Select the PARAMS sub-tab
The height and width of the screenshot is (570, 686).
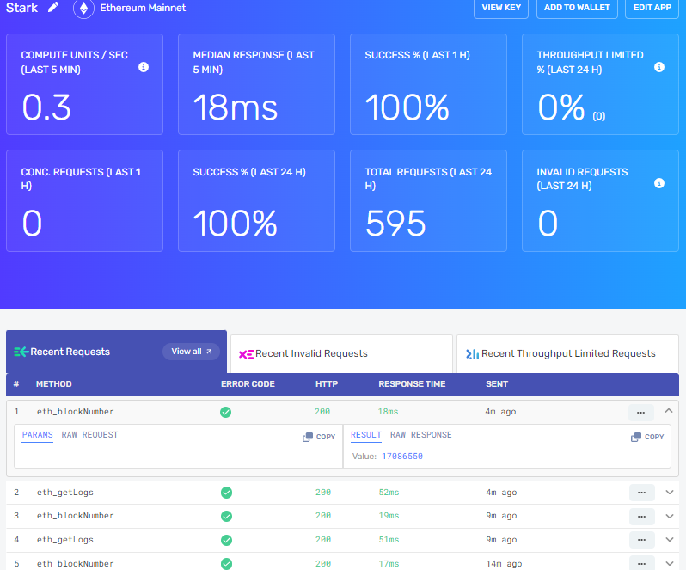38,435
